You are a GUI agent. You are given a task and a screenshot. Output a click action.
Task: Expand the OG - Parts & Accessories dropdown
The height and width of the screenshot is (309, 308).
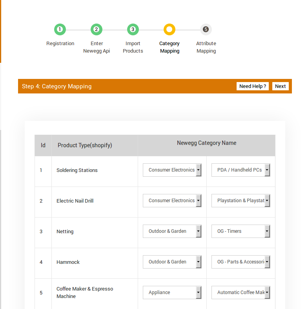241,262
